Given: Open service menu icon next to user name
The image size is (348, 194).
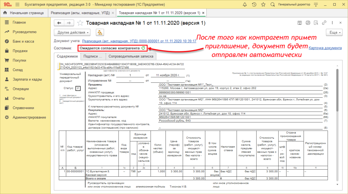Looking at the screenshot, I should tap(316, 4).
